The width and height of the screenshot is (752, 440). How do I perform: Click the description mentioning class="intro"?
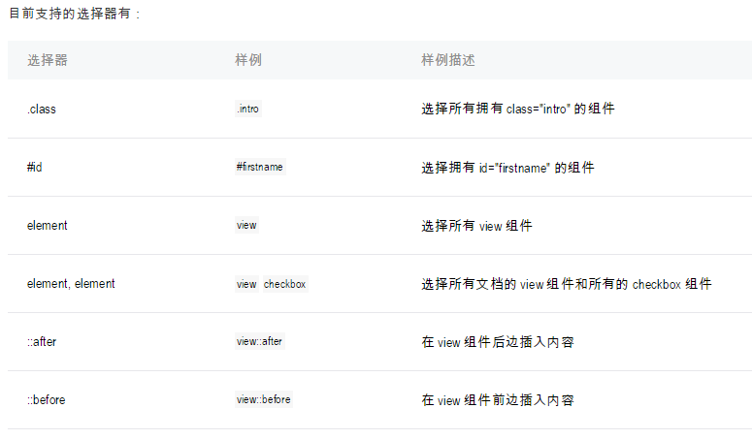[518, 109]
